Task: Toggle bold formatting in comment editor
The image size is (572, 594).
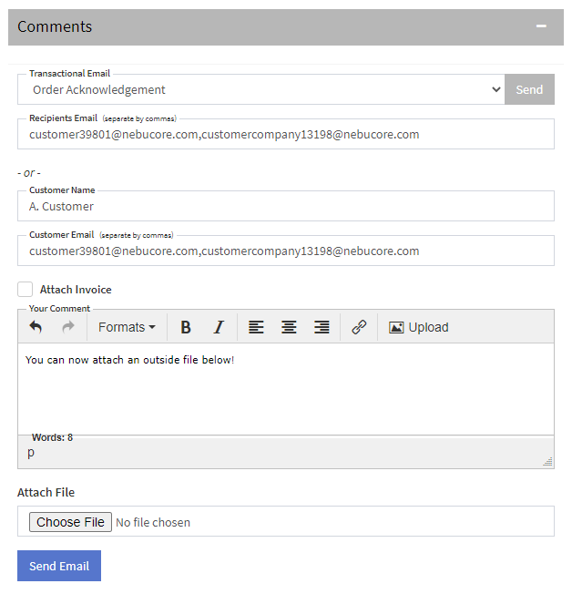Action: [x=186, y=327]
